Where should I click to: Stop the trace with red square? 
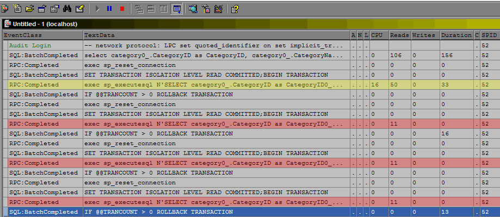pos(122,9)
